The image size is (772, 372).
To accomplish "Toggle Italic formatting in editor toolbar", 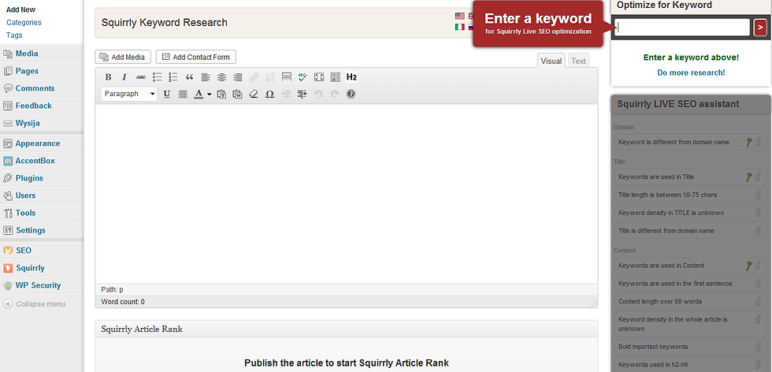I will [124, 77].
